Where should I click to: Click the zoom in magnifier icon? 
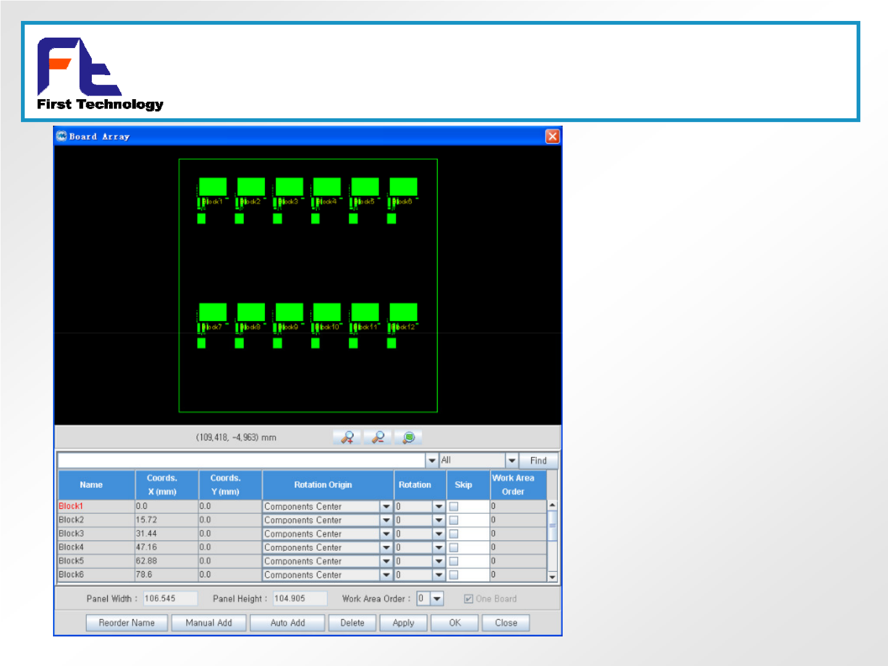click(347, 437)
